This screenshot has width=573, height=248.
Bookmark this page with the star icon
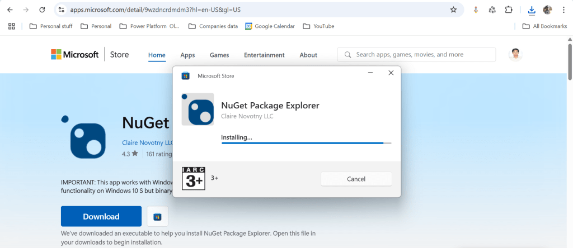[x=453, y=9]
